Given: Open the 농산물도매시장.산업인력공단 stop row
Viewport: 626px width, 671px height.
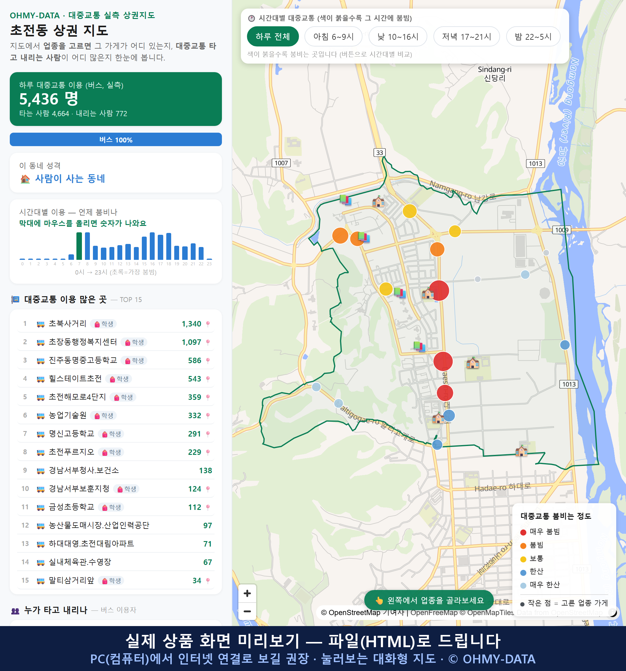Looking at the screenshot, I should (x=116, y=525).
